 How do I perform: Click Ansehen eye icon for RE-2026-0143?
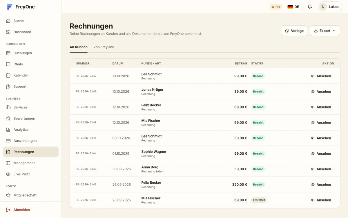coord(313,169)
